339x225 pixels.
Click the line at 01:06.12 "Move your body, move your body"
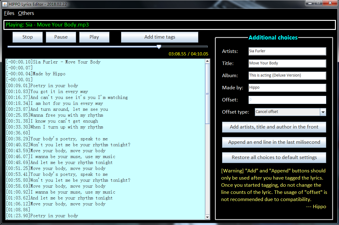pyautogui.click(x=56, y=204)
